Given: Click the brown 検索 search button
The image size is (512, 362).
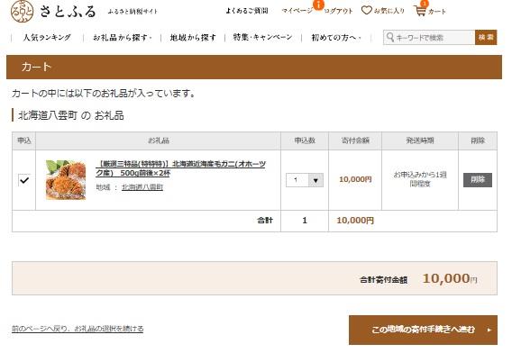Looking at the screenshot, I should click(x=486, y=37).
